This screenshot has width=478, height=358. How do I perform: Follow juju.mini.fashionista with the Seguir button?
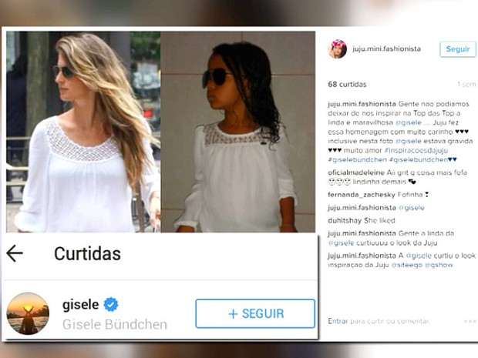(x=458, y=49)
